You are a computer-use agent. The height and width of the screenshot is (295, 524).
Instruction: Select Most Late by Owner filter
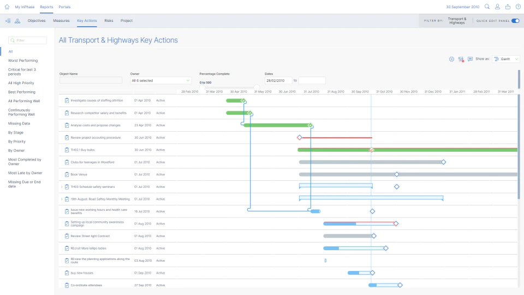25,173
